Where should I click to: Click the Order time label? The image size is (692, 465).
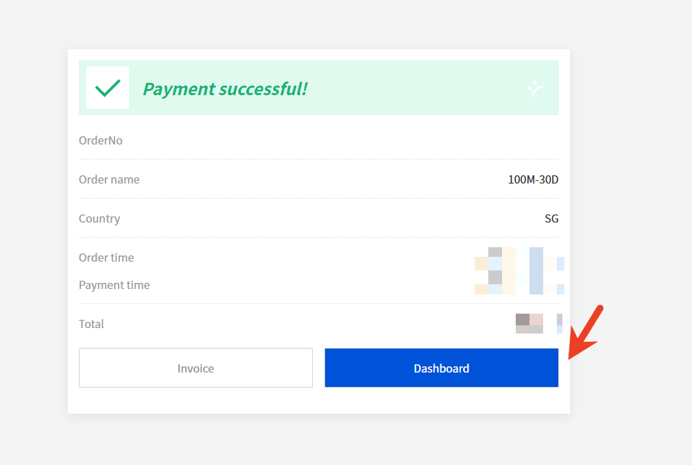tap(106, 257)
